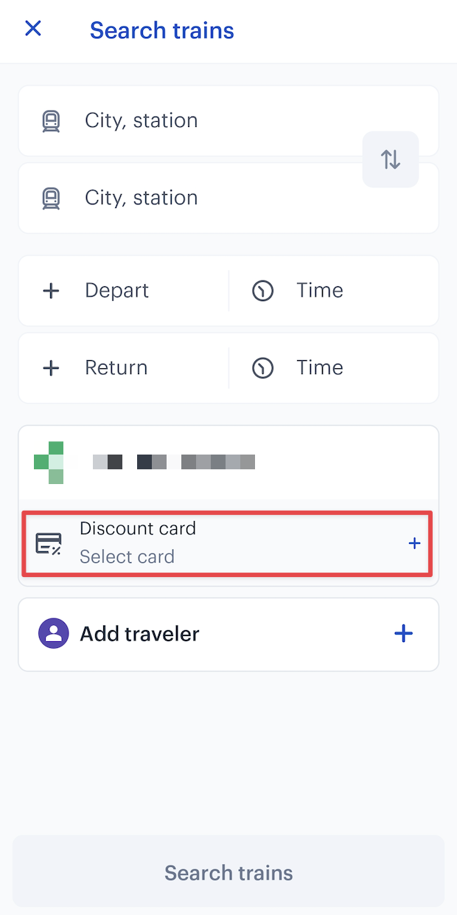Open departure Time selector
Image resolution: width=457 pixels, height=915 pixels.
click(x=334, y=291)
